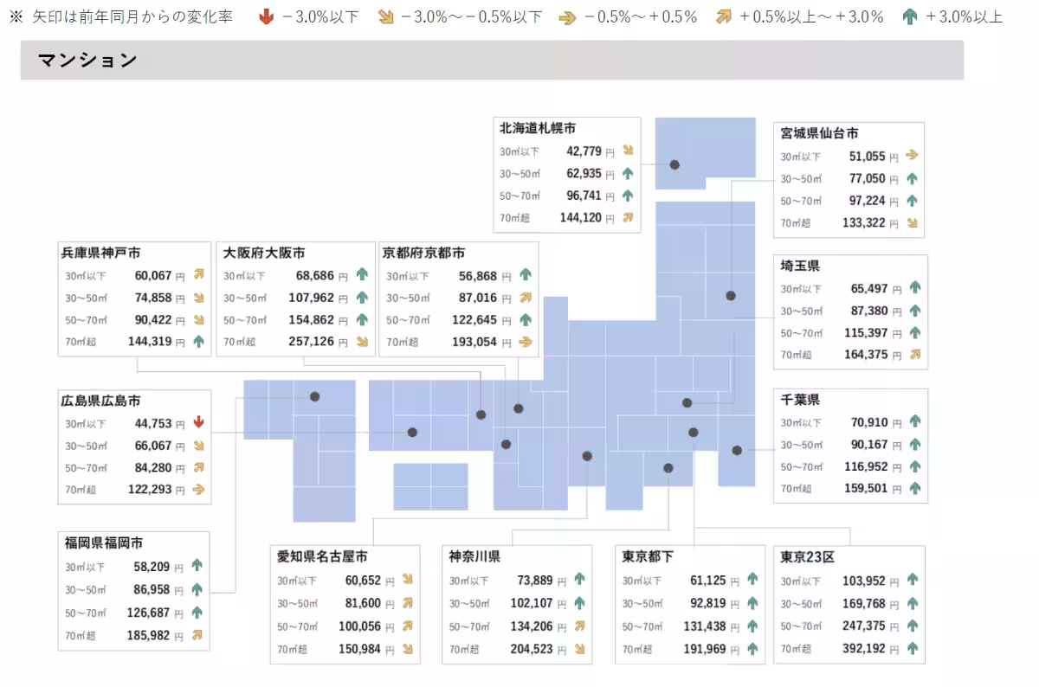The width and height of the screenshot is (1039, 687).
Task: Click the red down arrow in the legend
Action: tap(268, 16)
